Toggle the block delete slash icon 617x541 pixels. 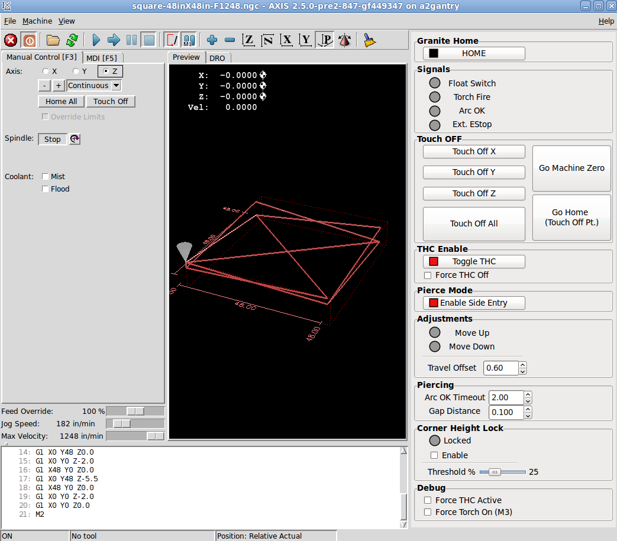tap(172, 40)
